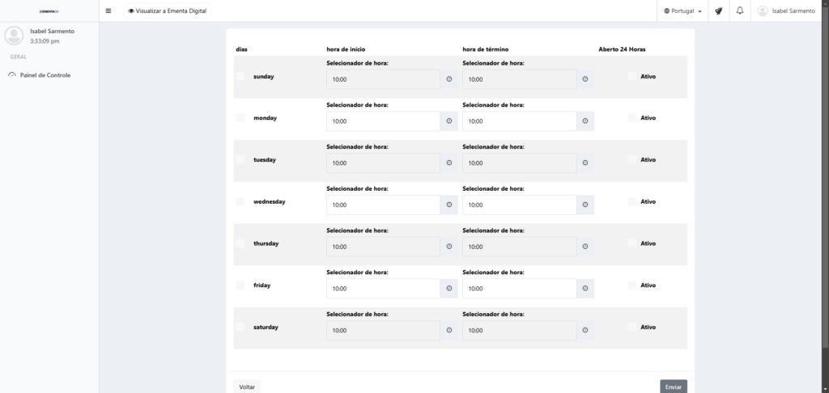Click the clock icon for friday end time
The width and height of the screenshot is (829, 393).
(x=585, y=289)
